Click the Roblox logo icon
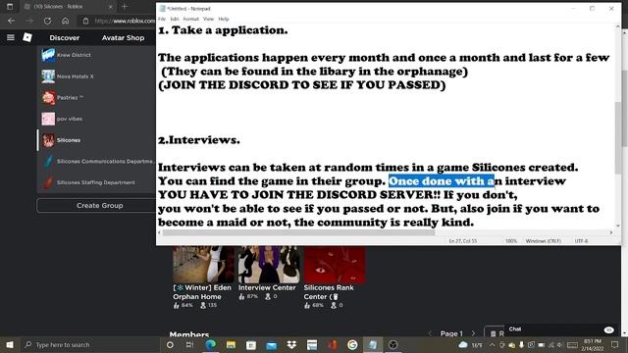The image size is (628, 353). 27,37
